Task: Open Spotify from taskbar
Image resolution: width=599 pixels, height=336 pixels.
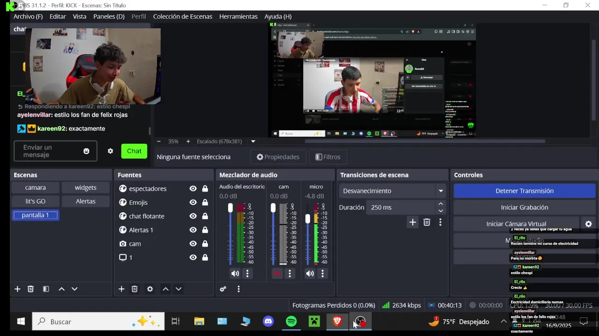Action: [x=291, y=322]
